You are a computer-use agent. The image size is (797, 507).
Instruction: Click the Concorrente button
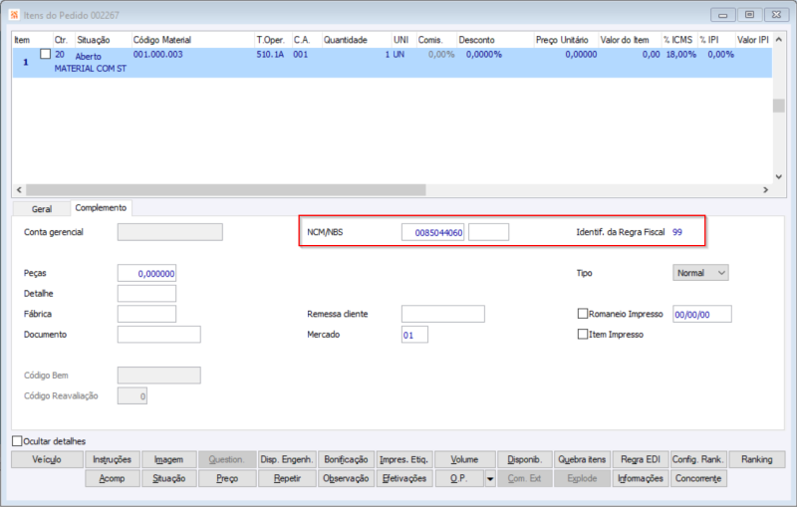pyautogui.click(x=698, y=478)
